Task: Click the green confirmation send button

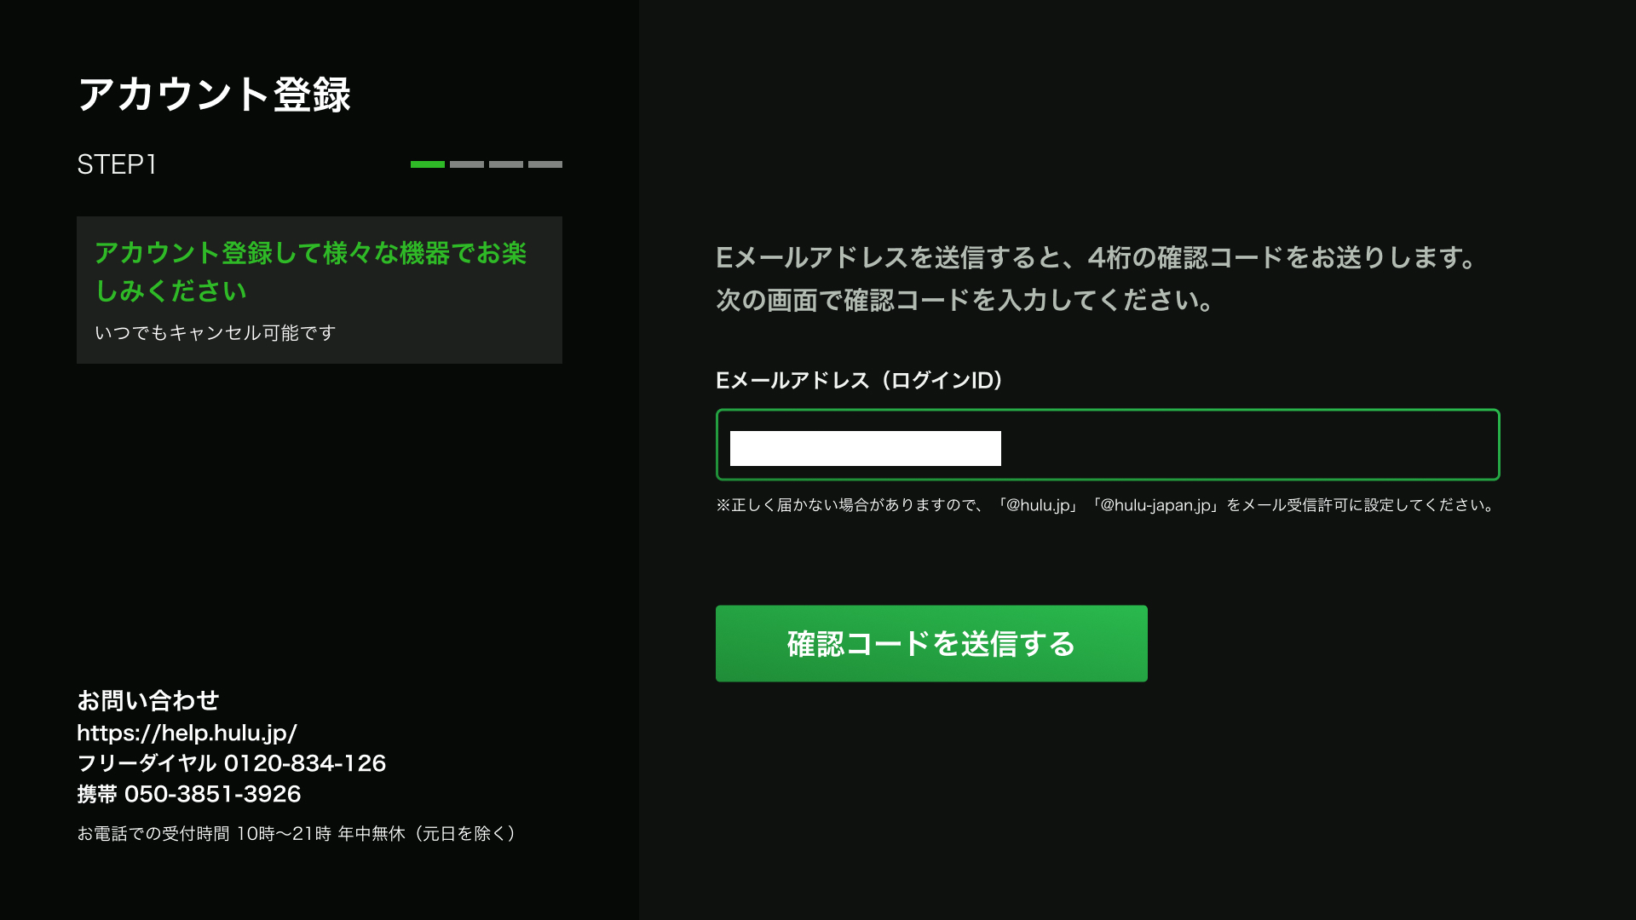Action: coord(931,644)
